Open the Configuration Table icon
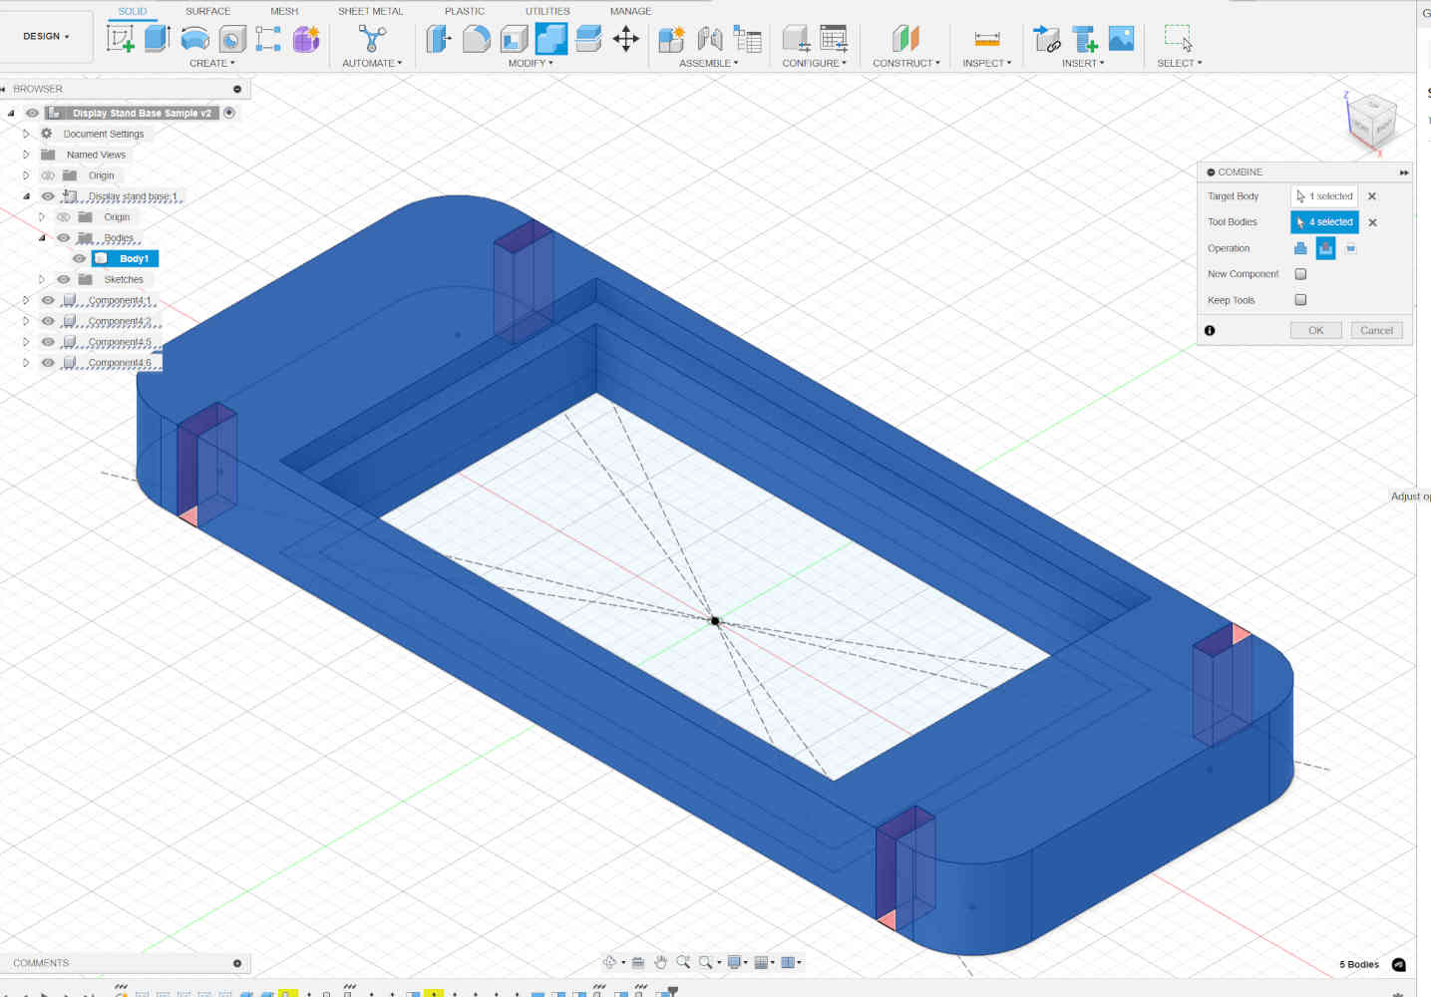Screen dimensions: 1431x997 [834, 39]
